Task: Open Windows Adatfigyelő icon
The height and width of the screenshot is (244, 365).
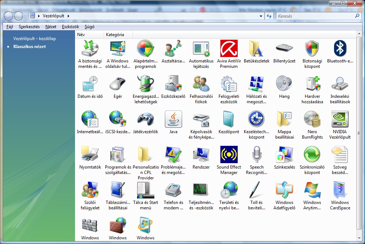Action: click(284, 190)
